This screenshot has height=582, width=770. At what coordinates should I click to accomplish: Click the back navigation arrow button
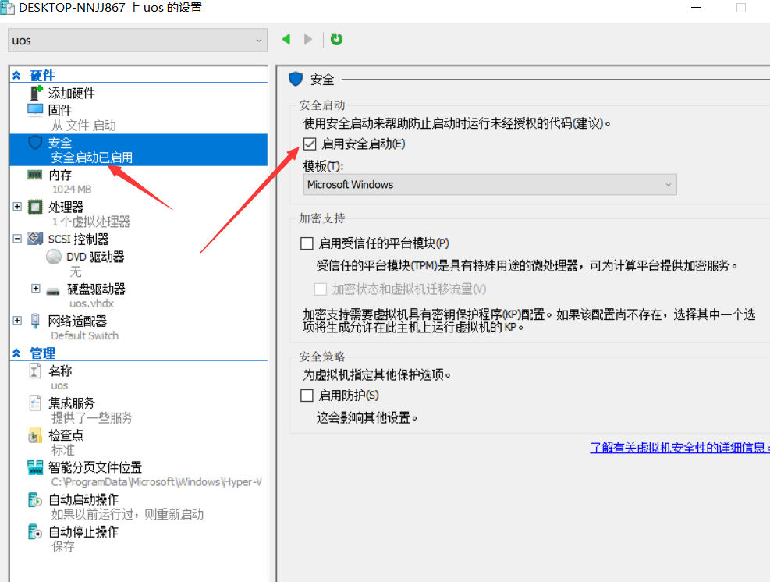[286, 38]
